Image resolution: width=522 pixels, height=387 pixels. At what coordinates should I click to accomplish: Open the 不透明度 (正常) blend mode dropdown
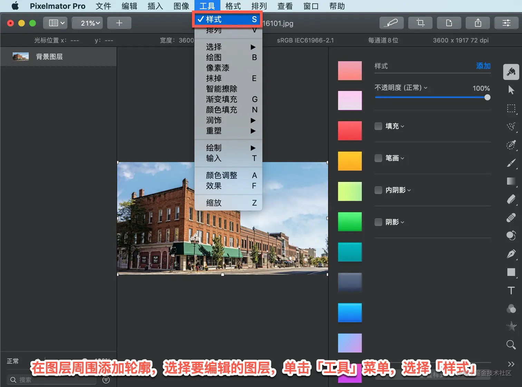401,88
